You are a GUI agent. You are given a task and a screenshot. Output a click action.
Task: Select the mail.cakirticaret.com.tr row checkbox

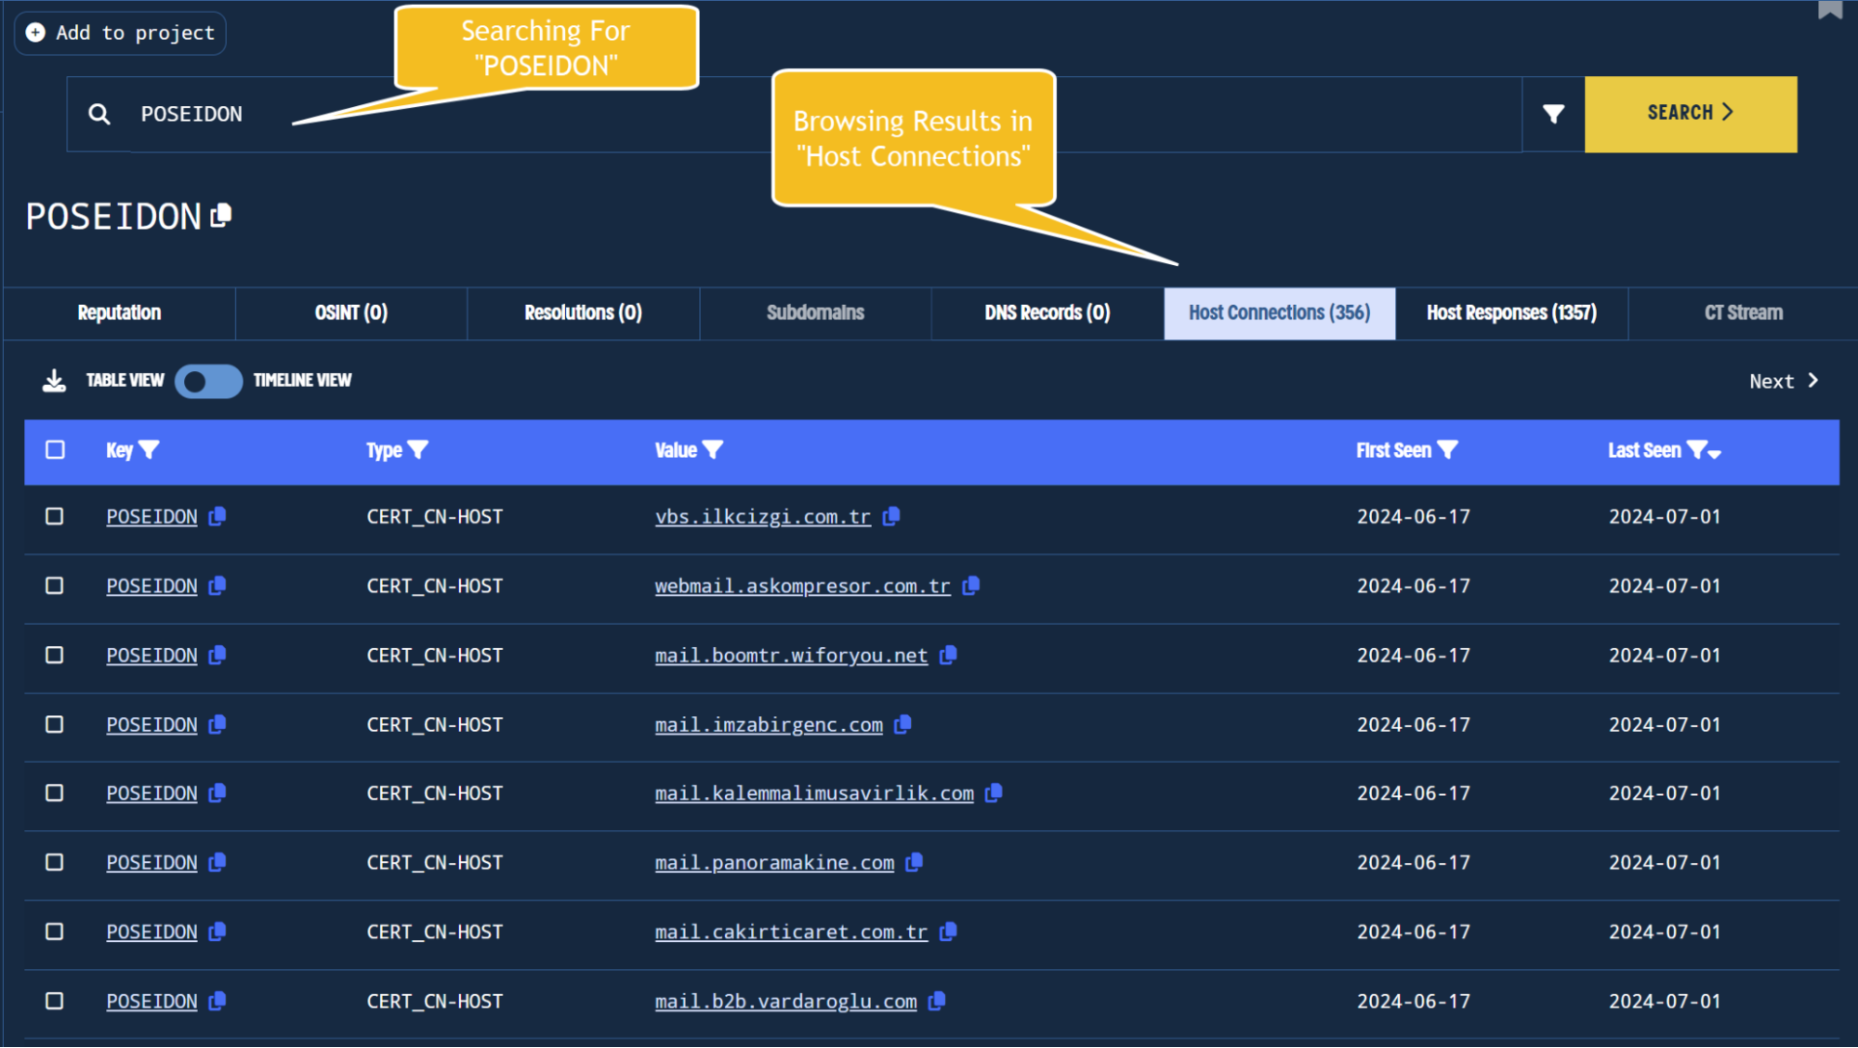point(55,932)
